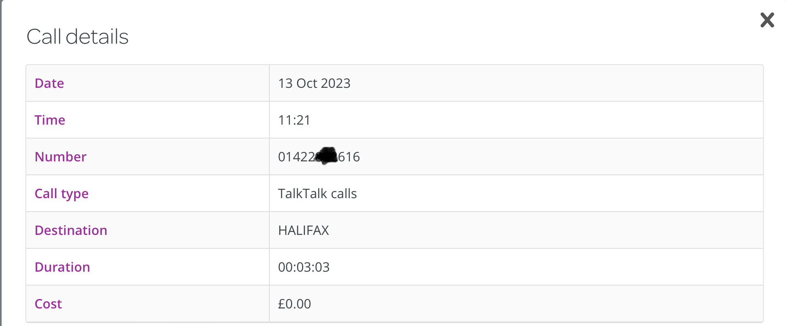Select the Call type row label
Viewport: 786px width, 326px height.
click(x=62, y=194)
